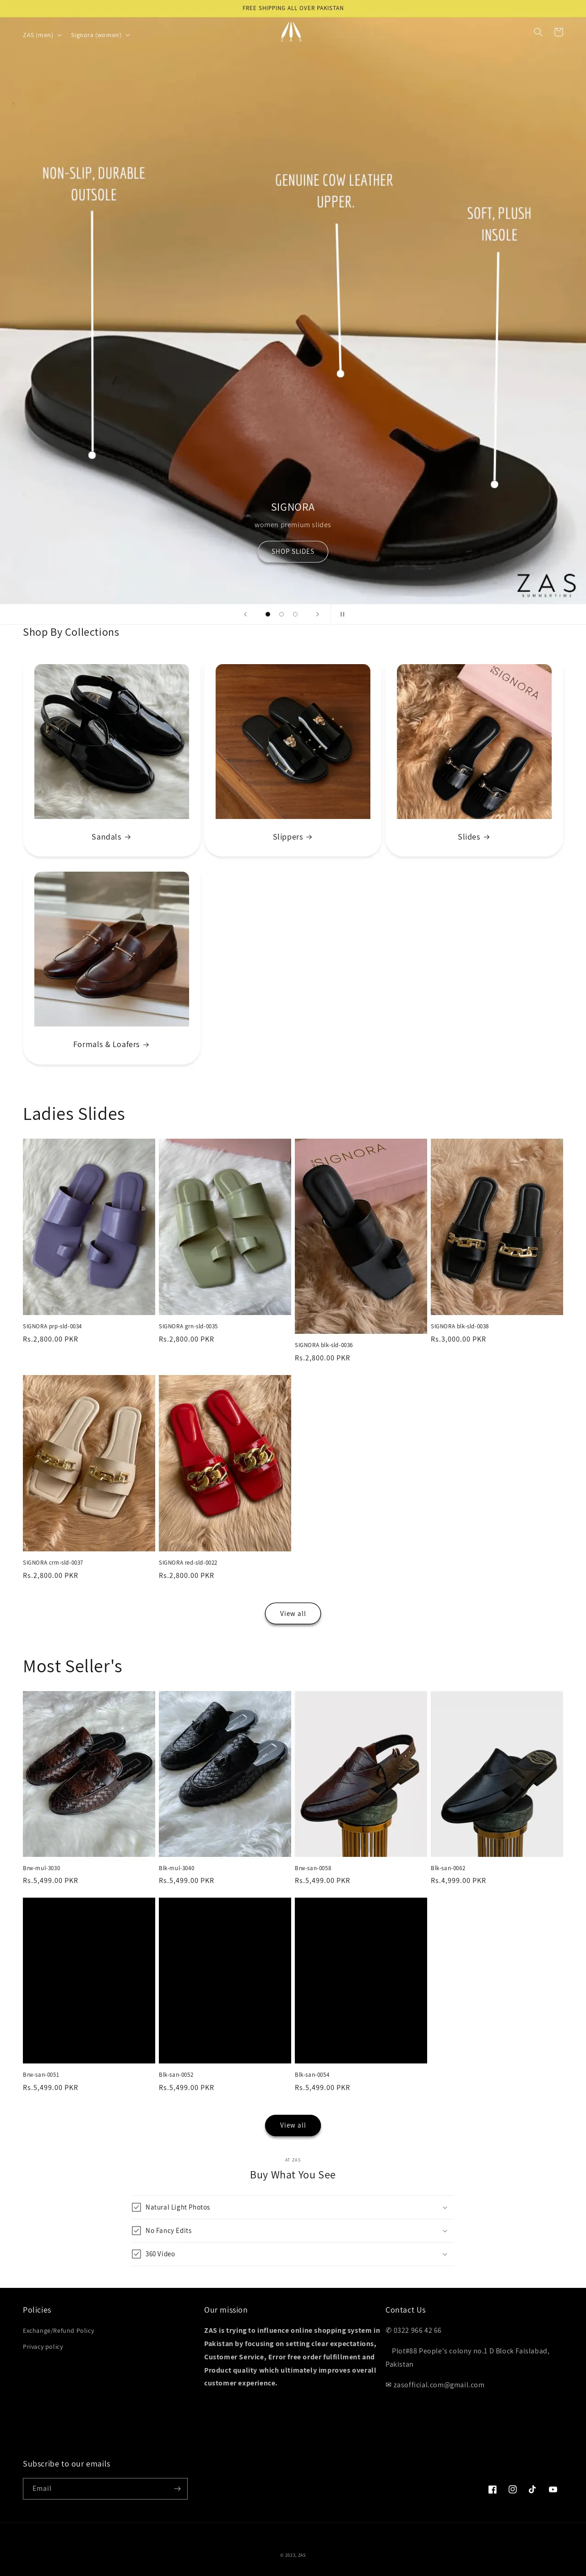Image resolution: width=586 pixels, height=2576 pixels.
Task: Submit email subscription arrow
Action: [177, 2488]
